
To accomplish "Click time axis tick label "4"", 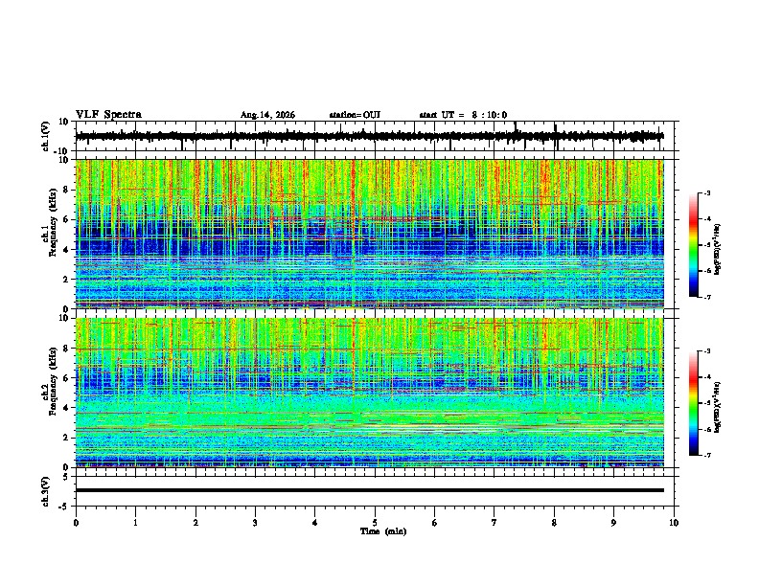I will click(x=315, y=523).
